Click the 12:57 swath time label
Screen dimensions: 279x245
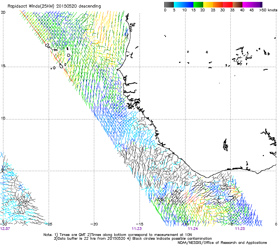point(5,229)
